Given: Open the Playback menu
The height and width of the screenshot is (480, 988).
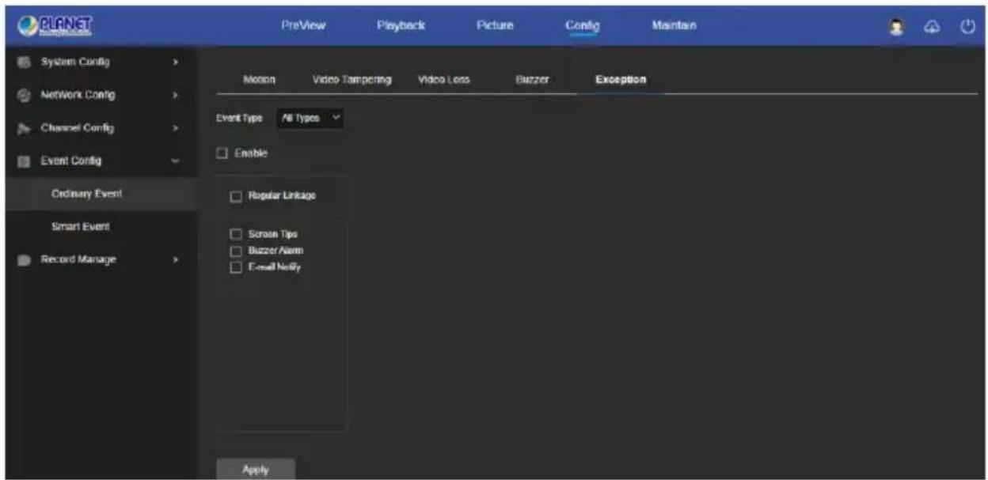Looking at the screenshot, I should 401,25.
